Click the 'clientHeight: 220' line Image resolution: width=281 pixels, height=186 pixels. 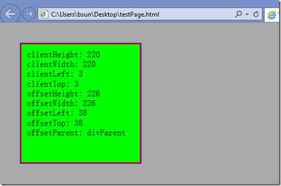(x=63, y=55)
